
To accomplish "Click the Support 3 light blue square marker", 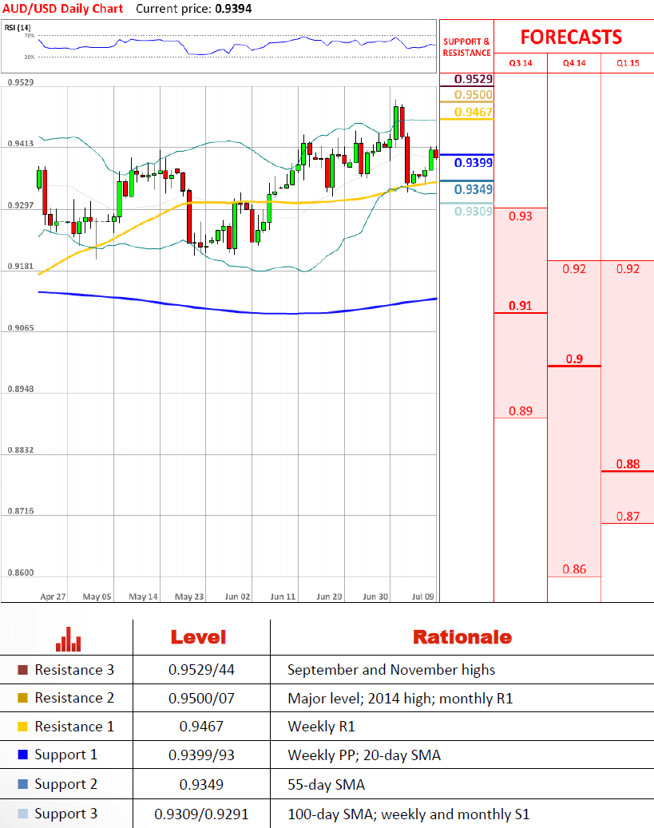I will 22,814.
